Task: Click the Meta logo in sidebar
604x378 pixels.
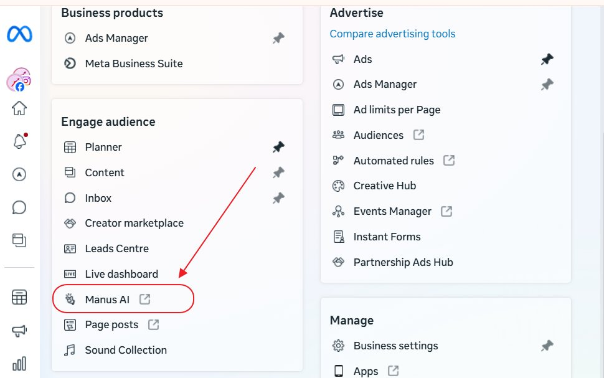Action: pyautogui.click(x=19, y=35)
